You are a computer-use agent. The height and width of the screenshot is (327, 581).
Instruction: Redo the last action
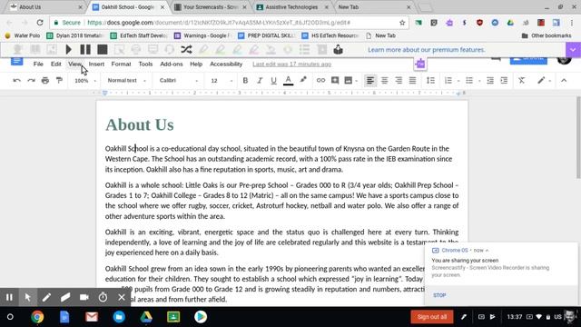pyautogui.click(x=31, y=81)
